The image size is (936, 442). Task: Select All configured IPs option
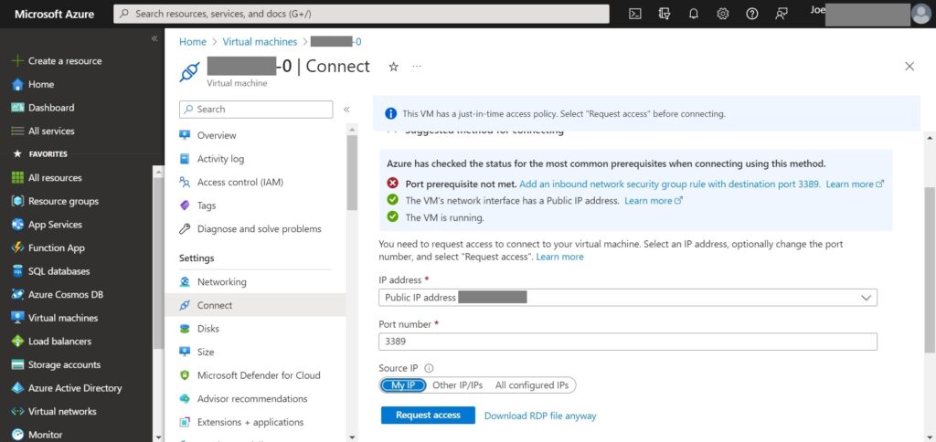[x=532, y=385]
